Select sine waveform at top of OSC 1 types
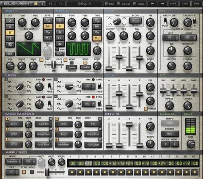The width and height of the screenshot is (203, 179). click(x=48, y=21)
